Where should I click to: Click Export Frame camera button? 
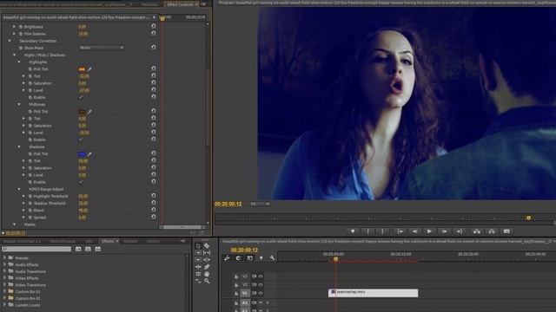(x=506, y=231)
